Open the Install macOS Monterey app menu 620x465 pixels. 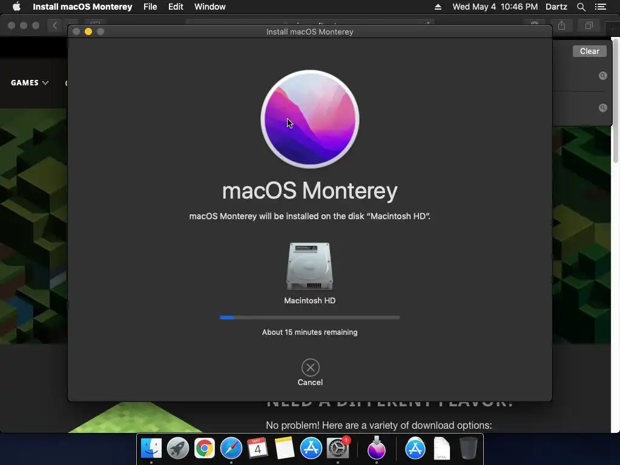[82, 7]
